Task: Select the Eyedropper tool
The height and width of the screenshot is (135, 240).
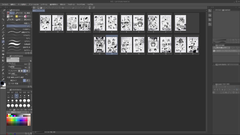Action: 3,29
